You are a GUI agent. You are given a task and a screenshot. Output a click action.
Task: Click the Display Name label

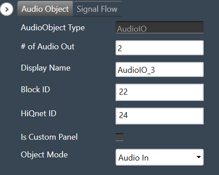click(x=46, y=68)
